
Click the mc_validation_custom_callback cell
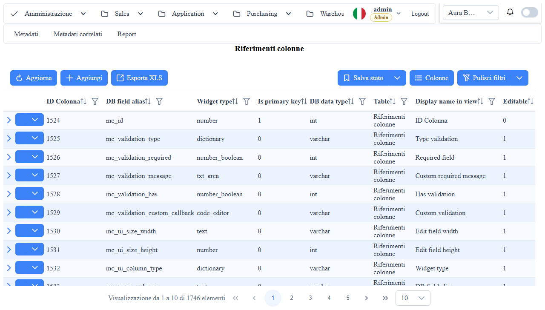coord(150,213)
